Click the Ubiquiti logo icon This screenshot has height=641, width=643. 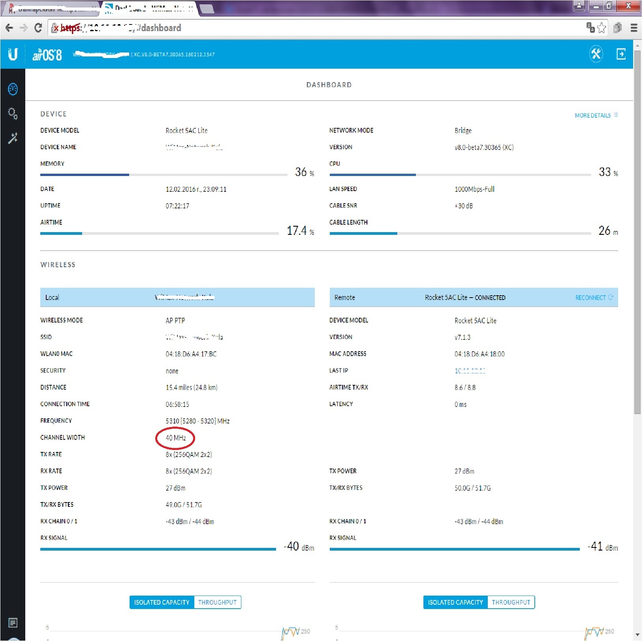13,54
